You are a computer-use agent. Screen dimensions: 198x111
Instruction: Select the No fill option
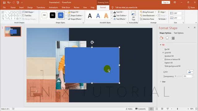point(166,49)
